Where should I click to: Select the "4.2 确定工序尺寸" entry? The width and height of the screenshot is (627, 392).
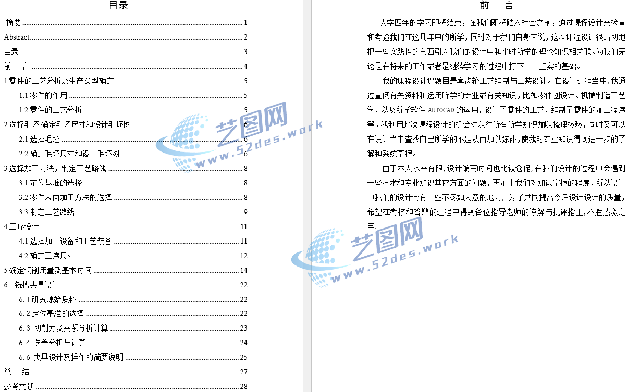pos(133,256)
